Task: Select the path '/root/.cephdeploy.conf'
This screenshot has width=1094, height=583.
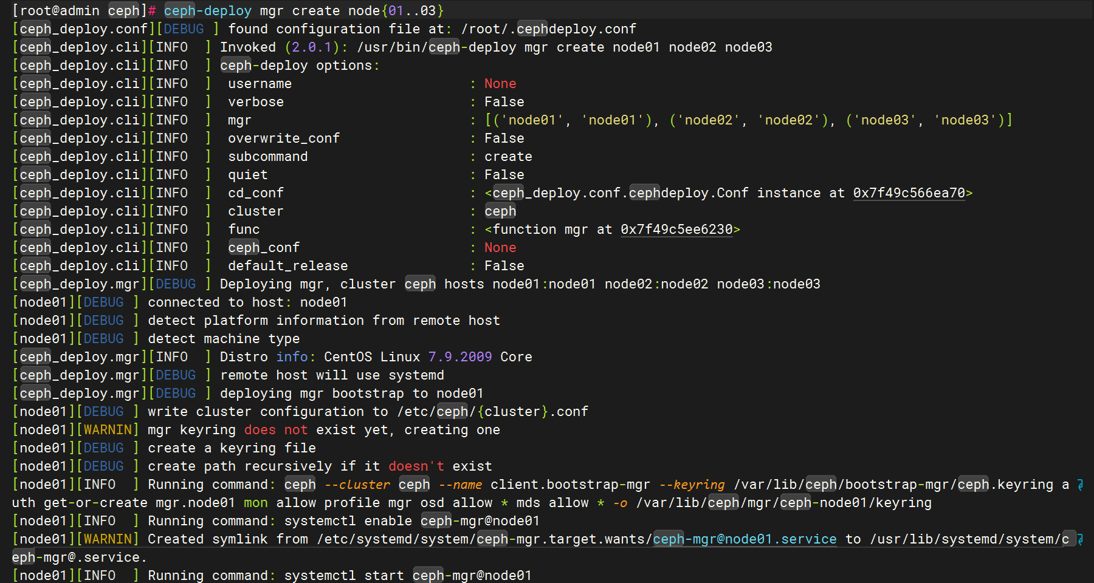Action: [x=549, y=29]
